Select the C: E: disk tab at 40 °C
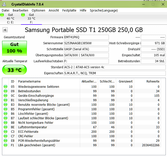This screenshot has height=157, width=167. coord(10,18)
